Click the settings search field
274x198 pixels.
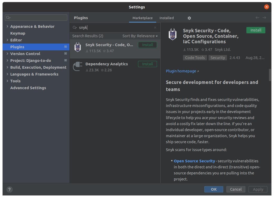coord(36,18)
